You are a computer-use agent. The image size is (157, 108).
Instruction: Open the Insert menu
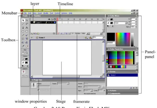pyautogui.click(x=40, y=13)
